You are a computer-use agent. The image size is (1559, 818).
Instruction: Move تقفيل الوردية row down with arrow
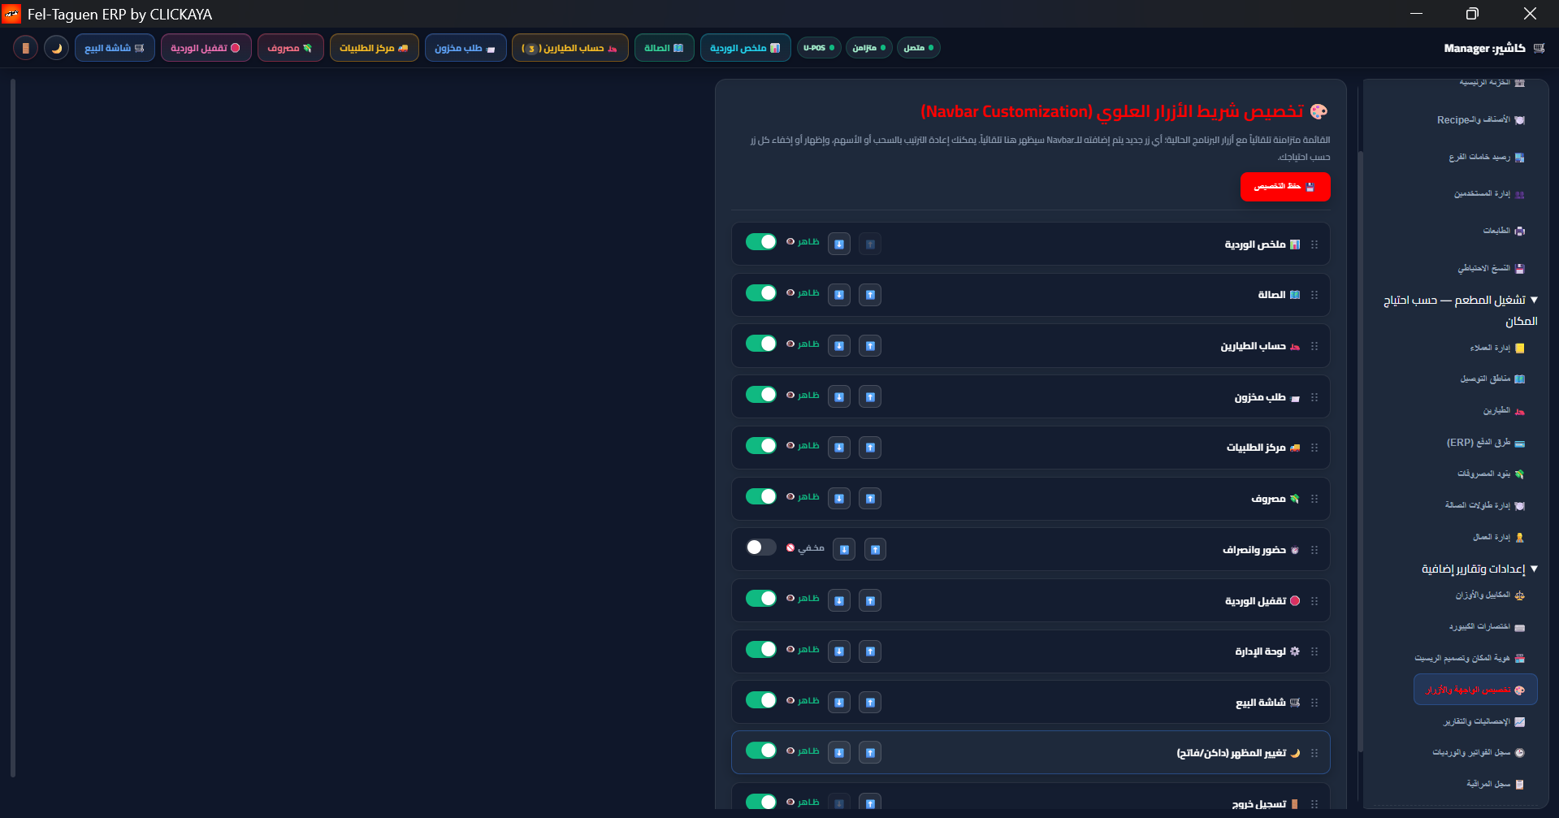click(x=839, y=600)
